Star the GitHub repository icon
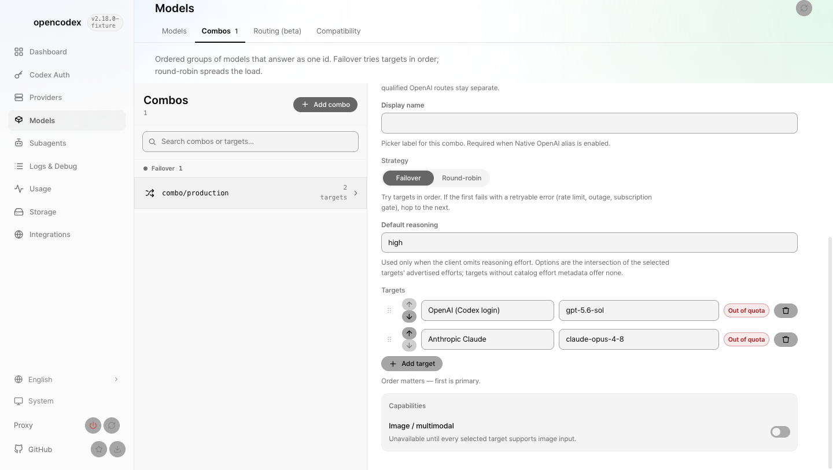The image size is (833, 470). (99, 449)
